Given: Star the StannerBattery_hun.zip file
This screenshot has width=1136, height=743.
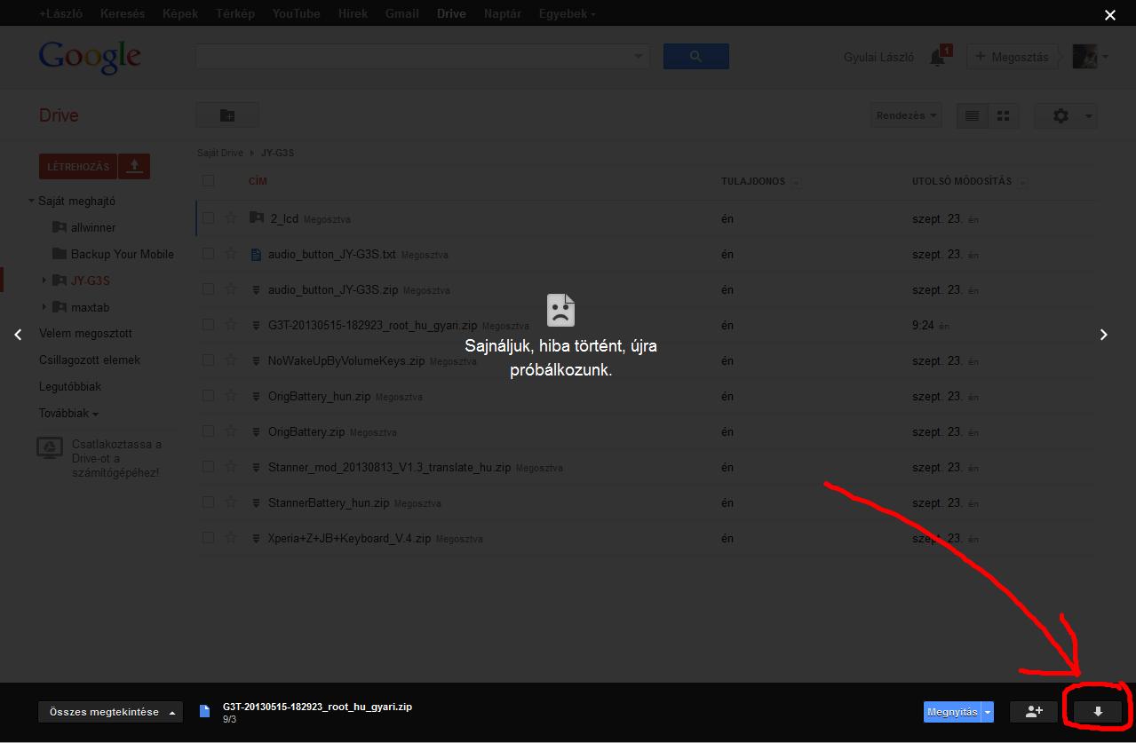Looking at the screenshot, I should 232,502.
